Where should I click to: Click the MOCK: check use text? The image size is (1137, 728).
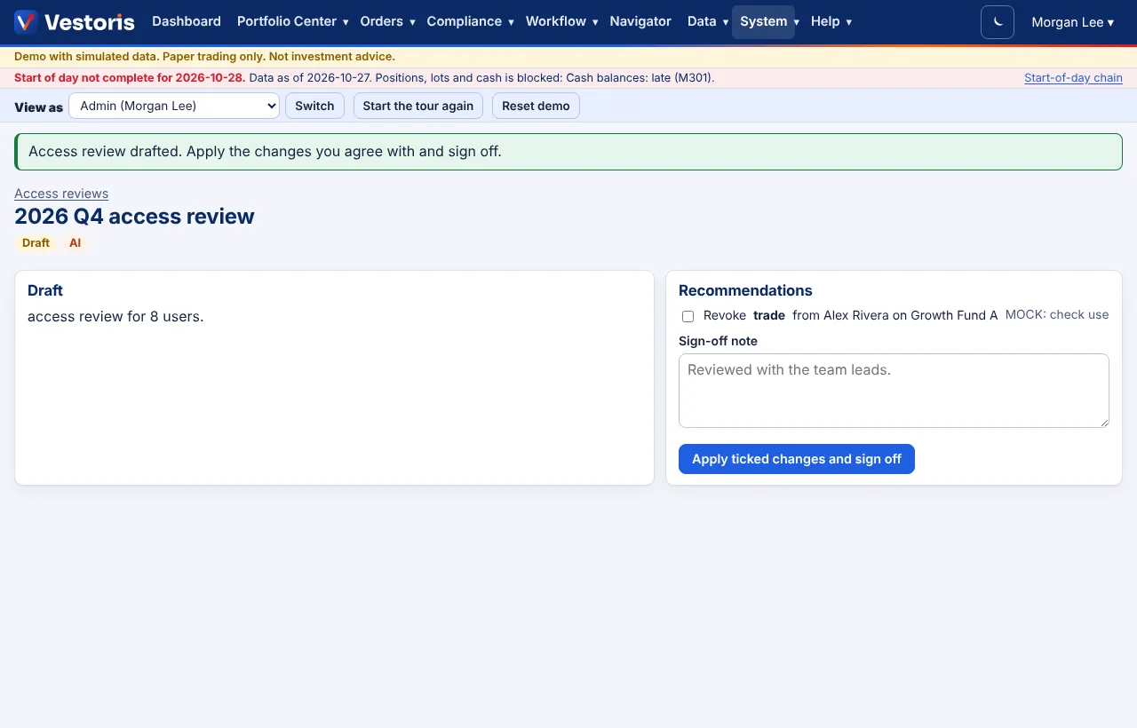1057,315
